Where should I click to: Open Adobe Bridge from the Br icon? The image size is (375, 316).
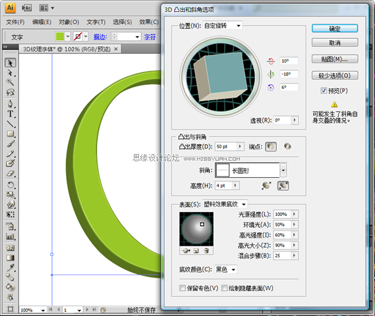click(26, 8)
